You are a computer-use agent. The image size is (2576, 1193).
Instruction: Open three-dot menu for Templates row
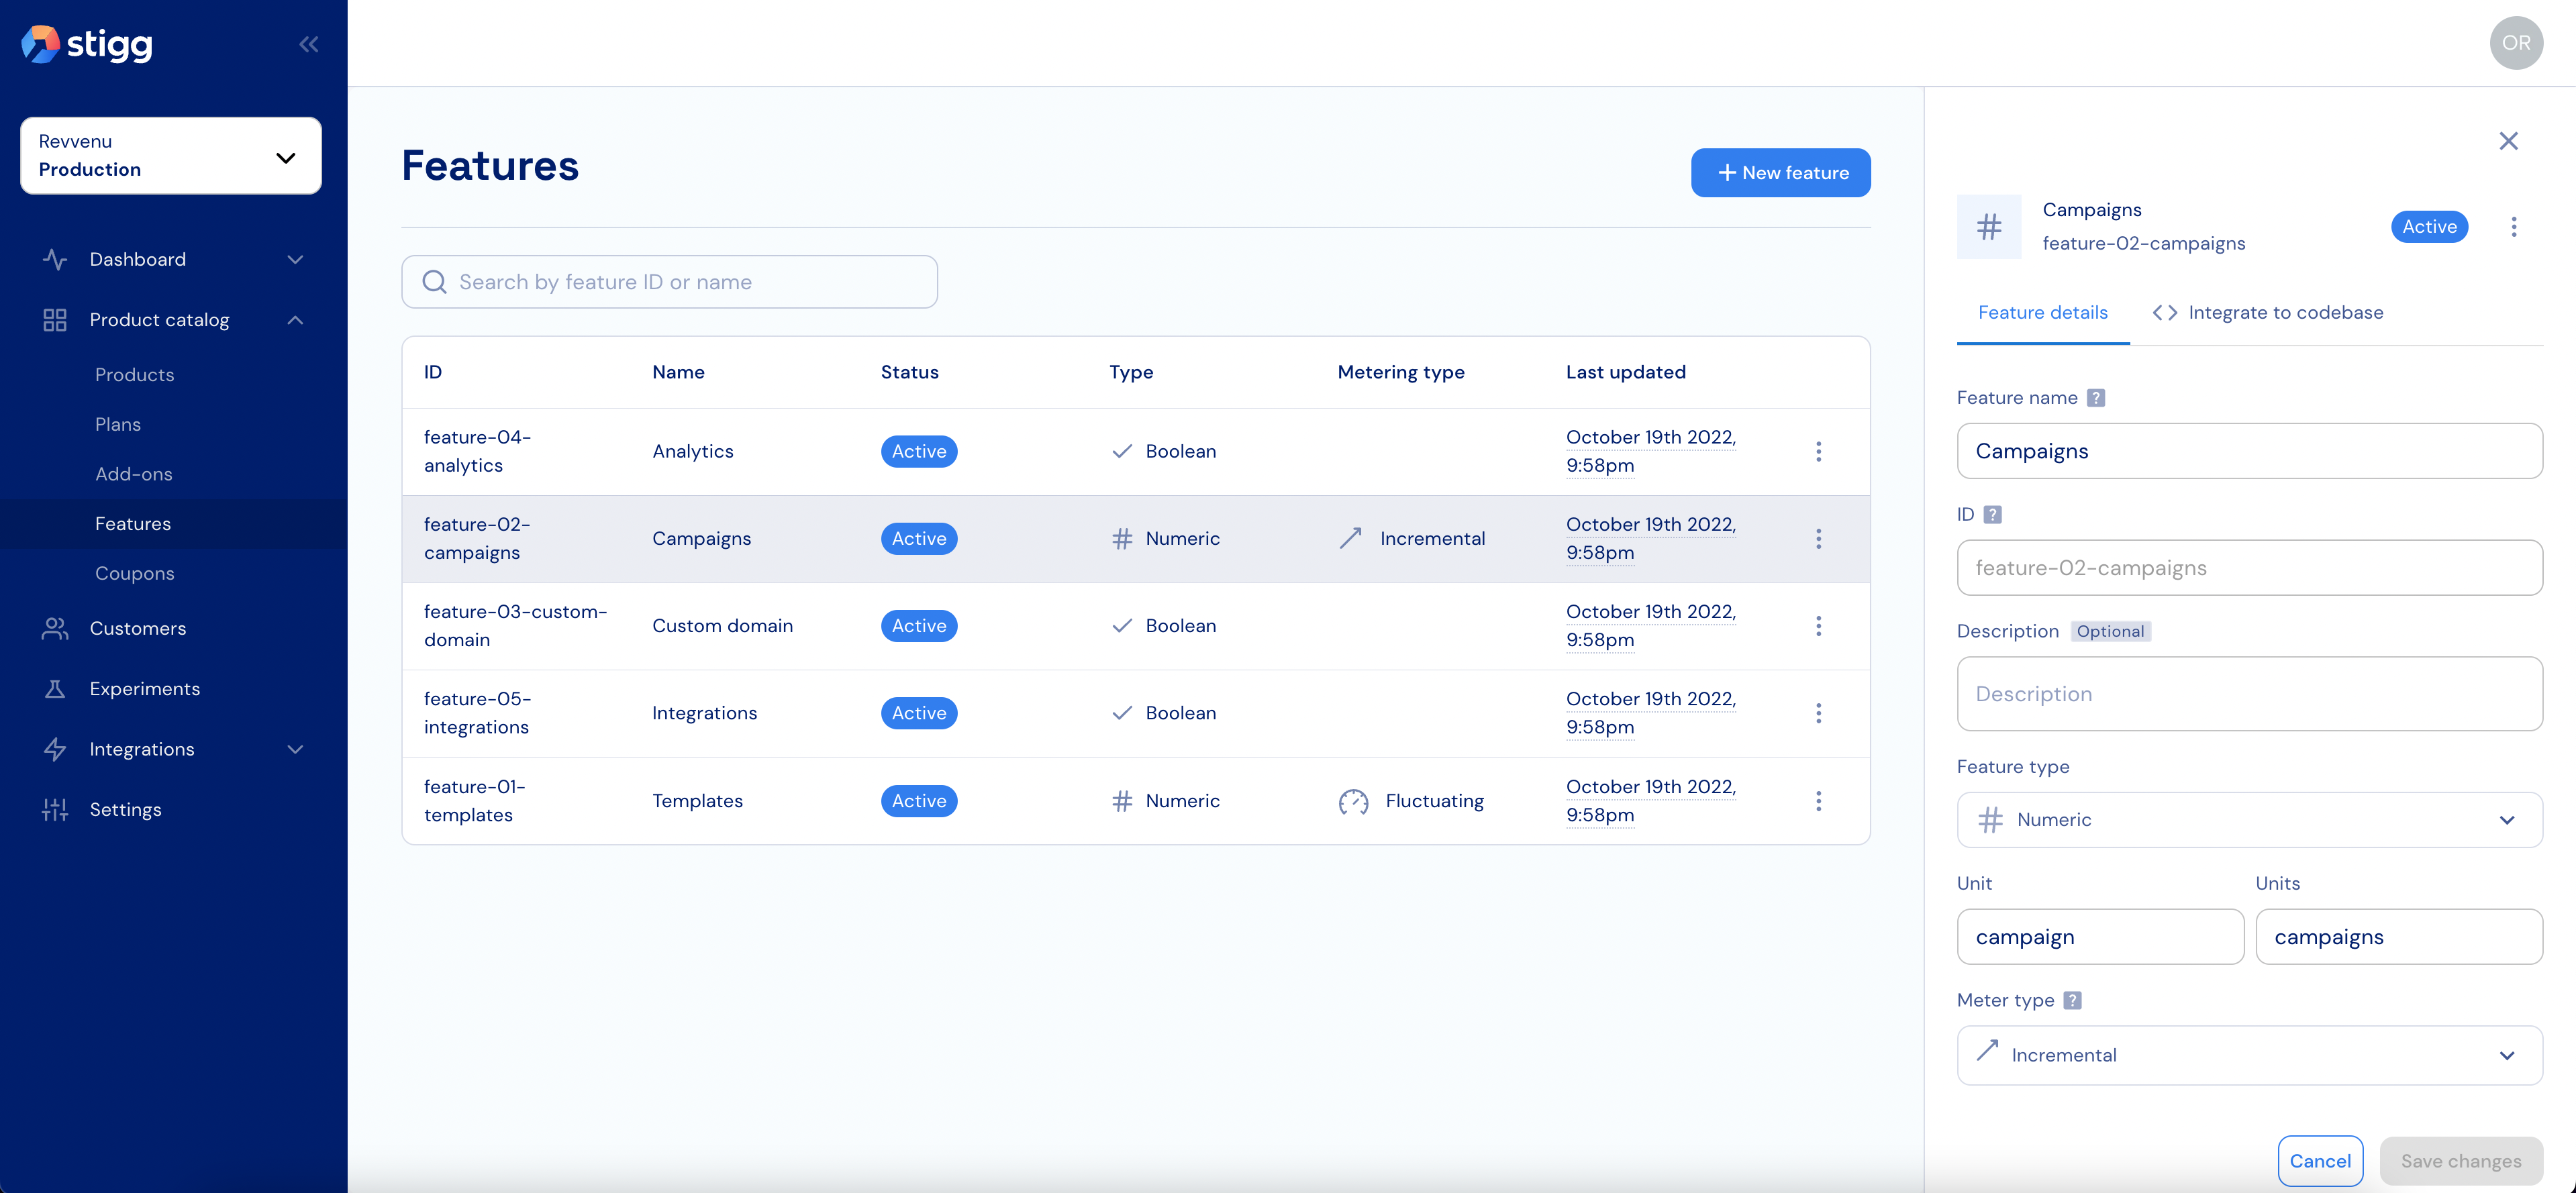(x=1818, y=801)
